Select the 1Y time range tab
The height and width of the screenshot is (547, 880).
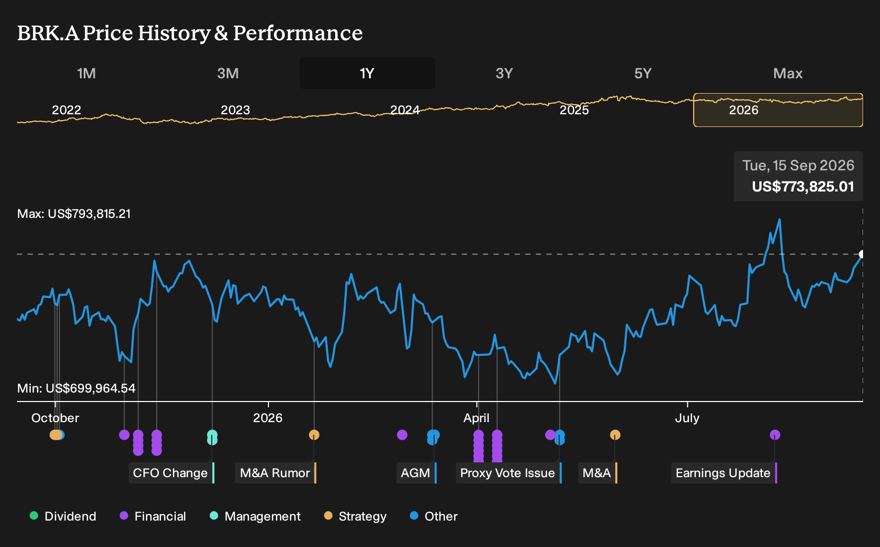(x=367, y=73)
